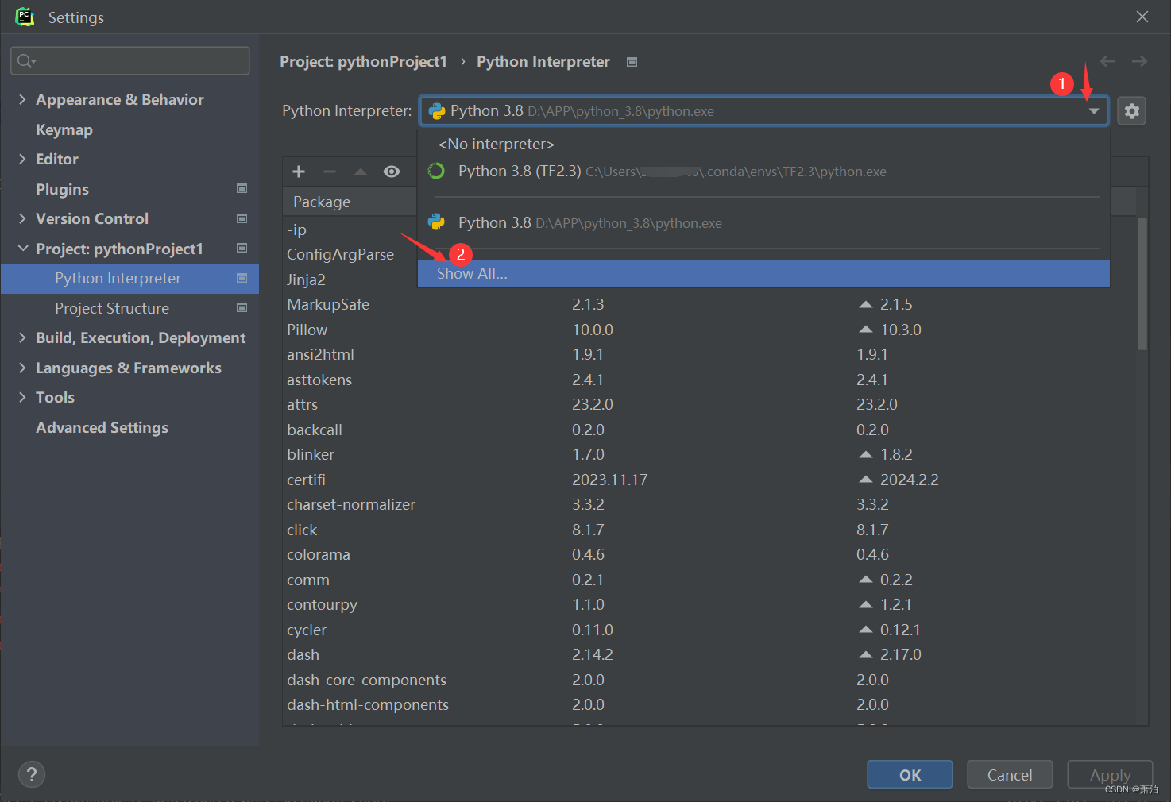Expand Appearance & Behavior settings
Image resolution: width=1171 pixels, height=802 pixels.
point(22,99)
